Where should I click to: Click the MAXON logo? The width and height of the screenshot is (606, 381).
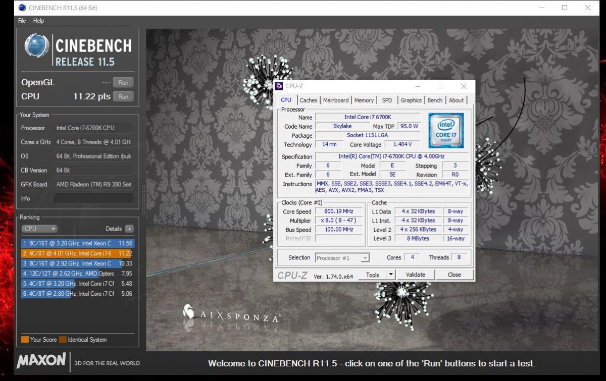click(x=42, y=361)
